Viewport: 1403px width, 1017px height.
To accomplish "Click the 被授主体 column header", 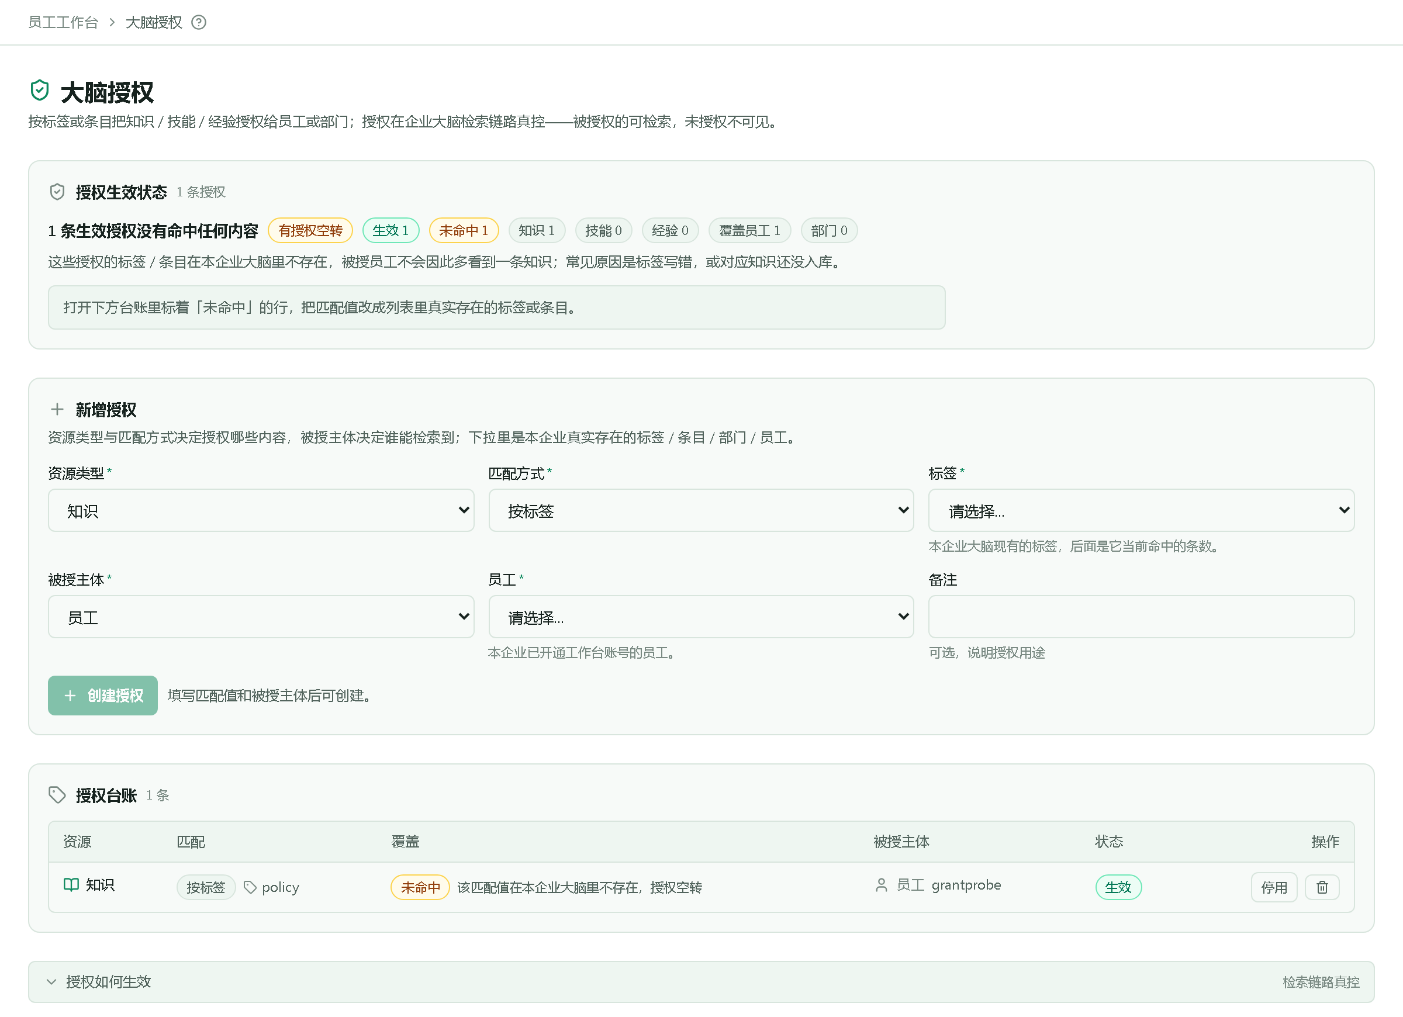I will pos(901,841).
